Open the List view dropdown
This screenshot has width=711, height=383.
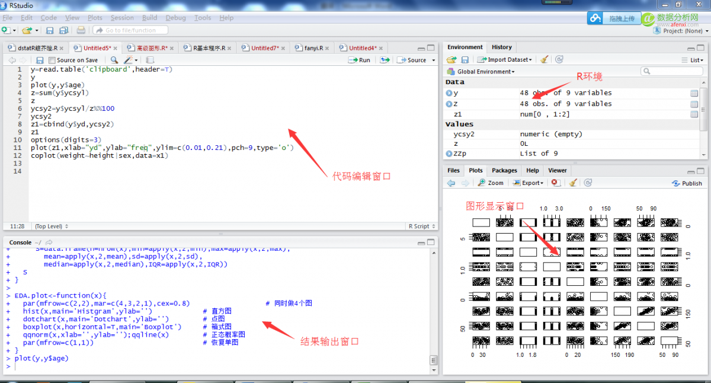tap(693, 60)
